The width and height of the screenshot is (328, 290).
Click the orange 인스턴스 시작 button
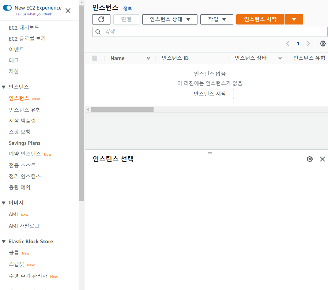pos(260,19)
